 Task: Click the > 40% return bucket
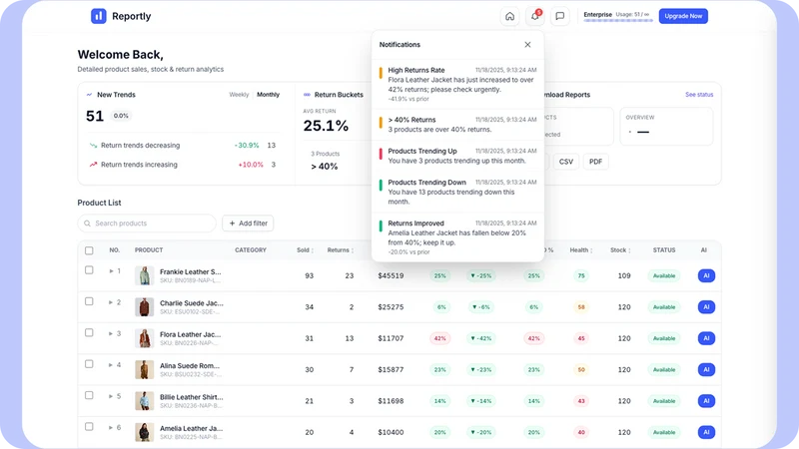(325, 167)
